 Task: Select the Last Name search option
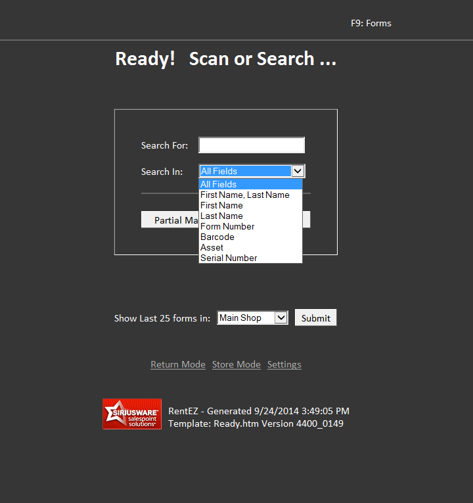click(x=250, y=216)
